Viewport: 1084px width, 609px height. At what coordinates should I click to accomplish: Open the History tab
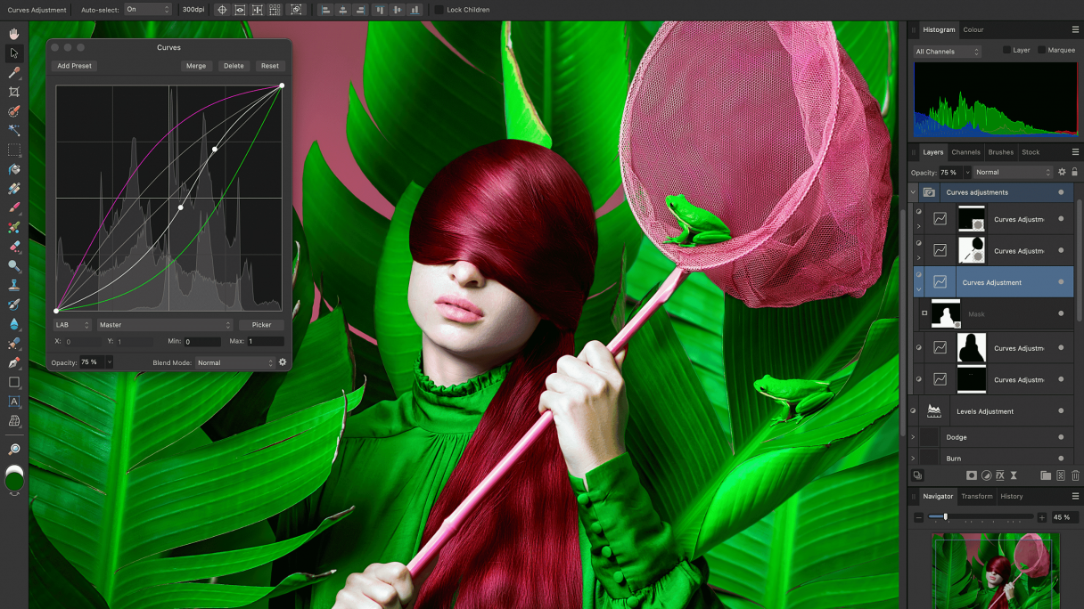(1011, 497)
